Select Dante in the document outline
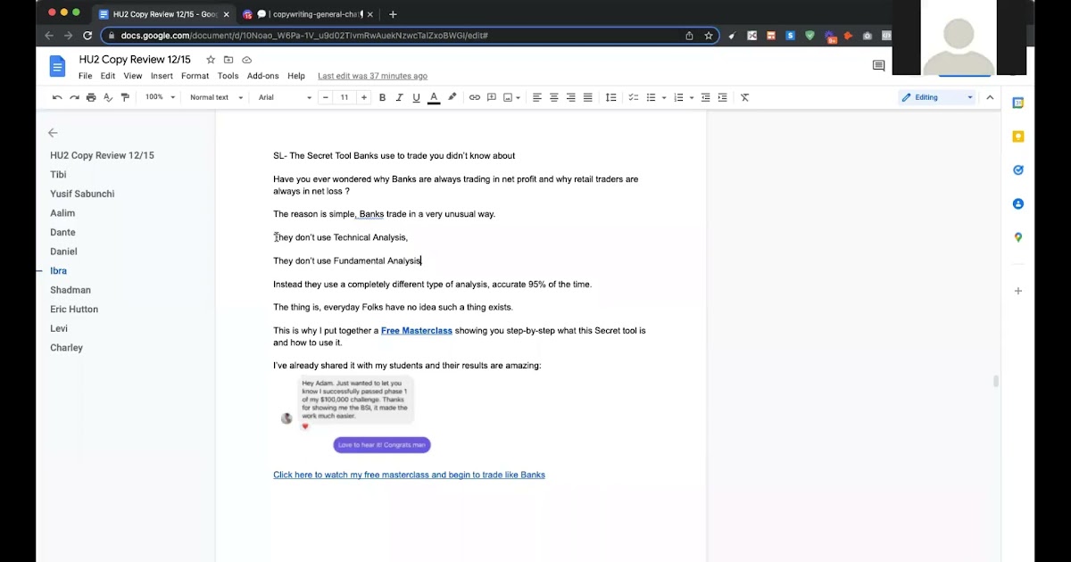The image size is (1071, 562). (62, 232)
